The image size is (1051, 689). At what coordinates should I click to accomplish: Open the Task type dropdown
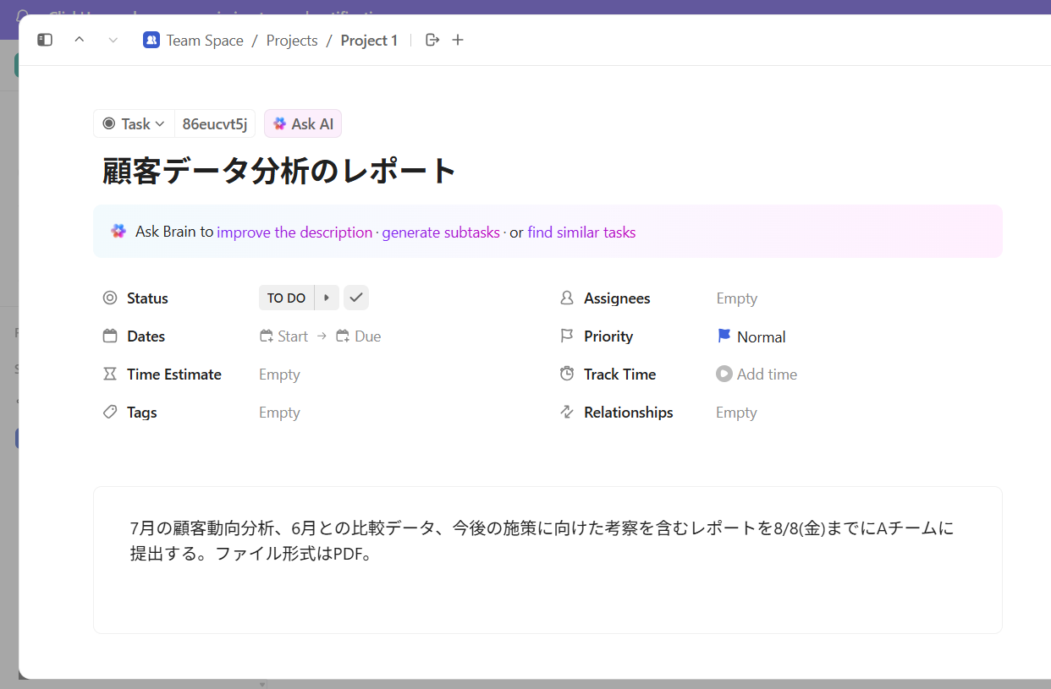(x=134, y=124)
